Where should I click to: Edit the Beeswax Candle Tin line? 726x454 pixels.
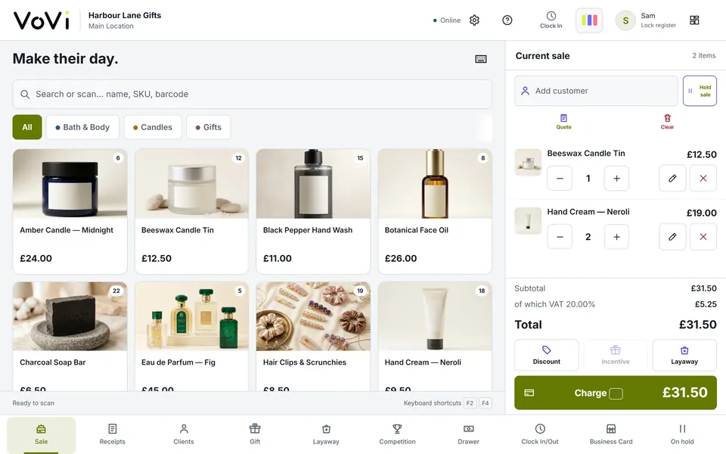pyautogui.click(x=672, y=179)
